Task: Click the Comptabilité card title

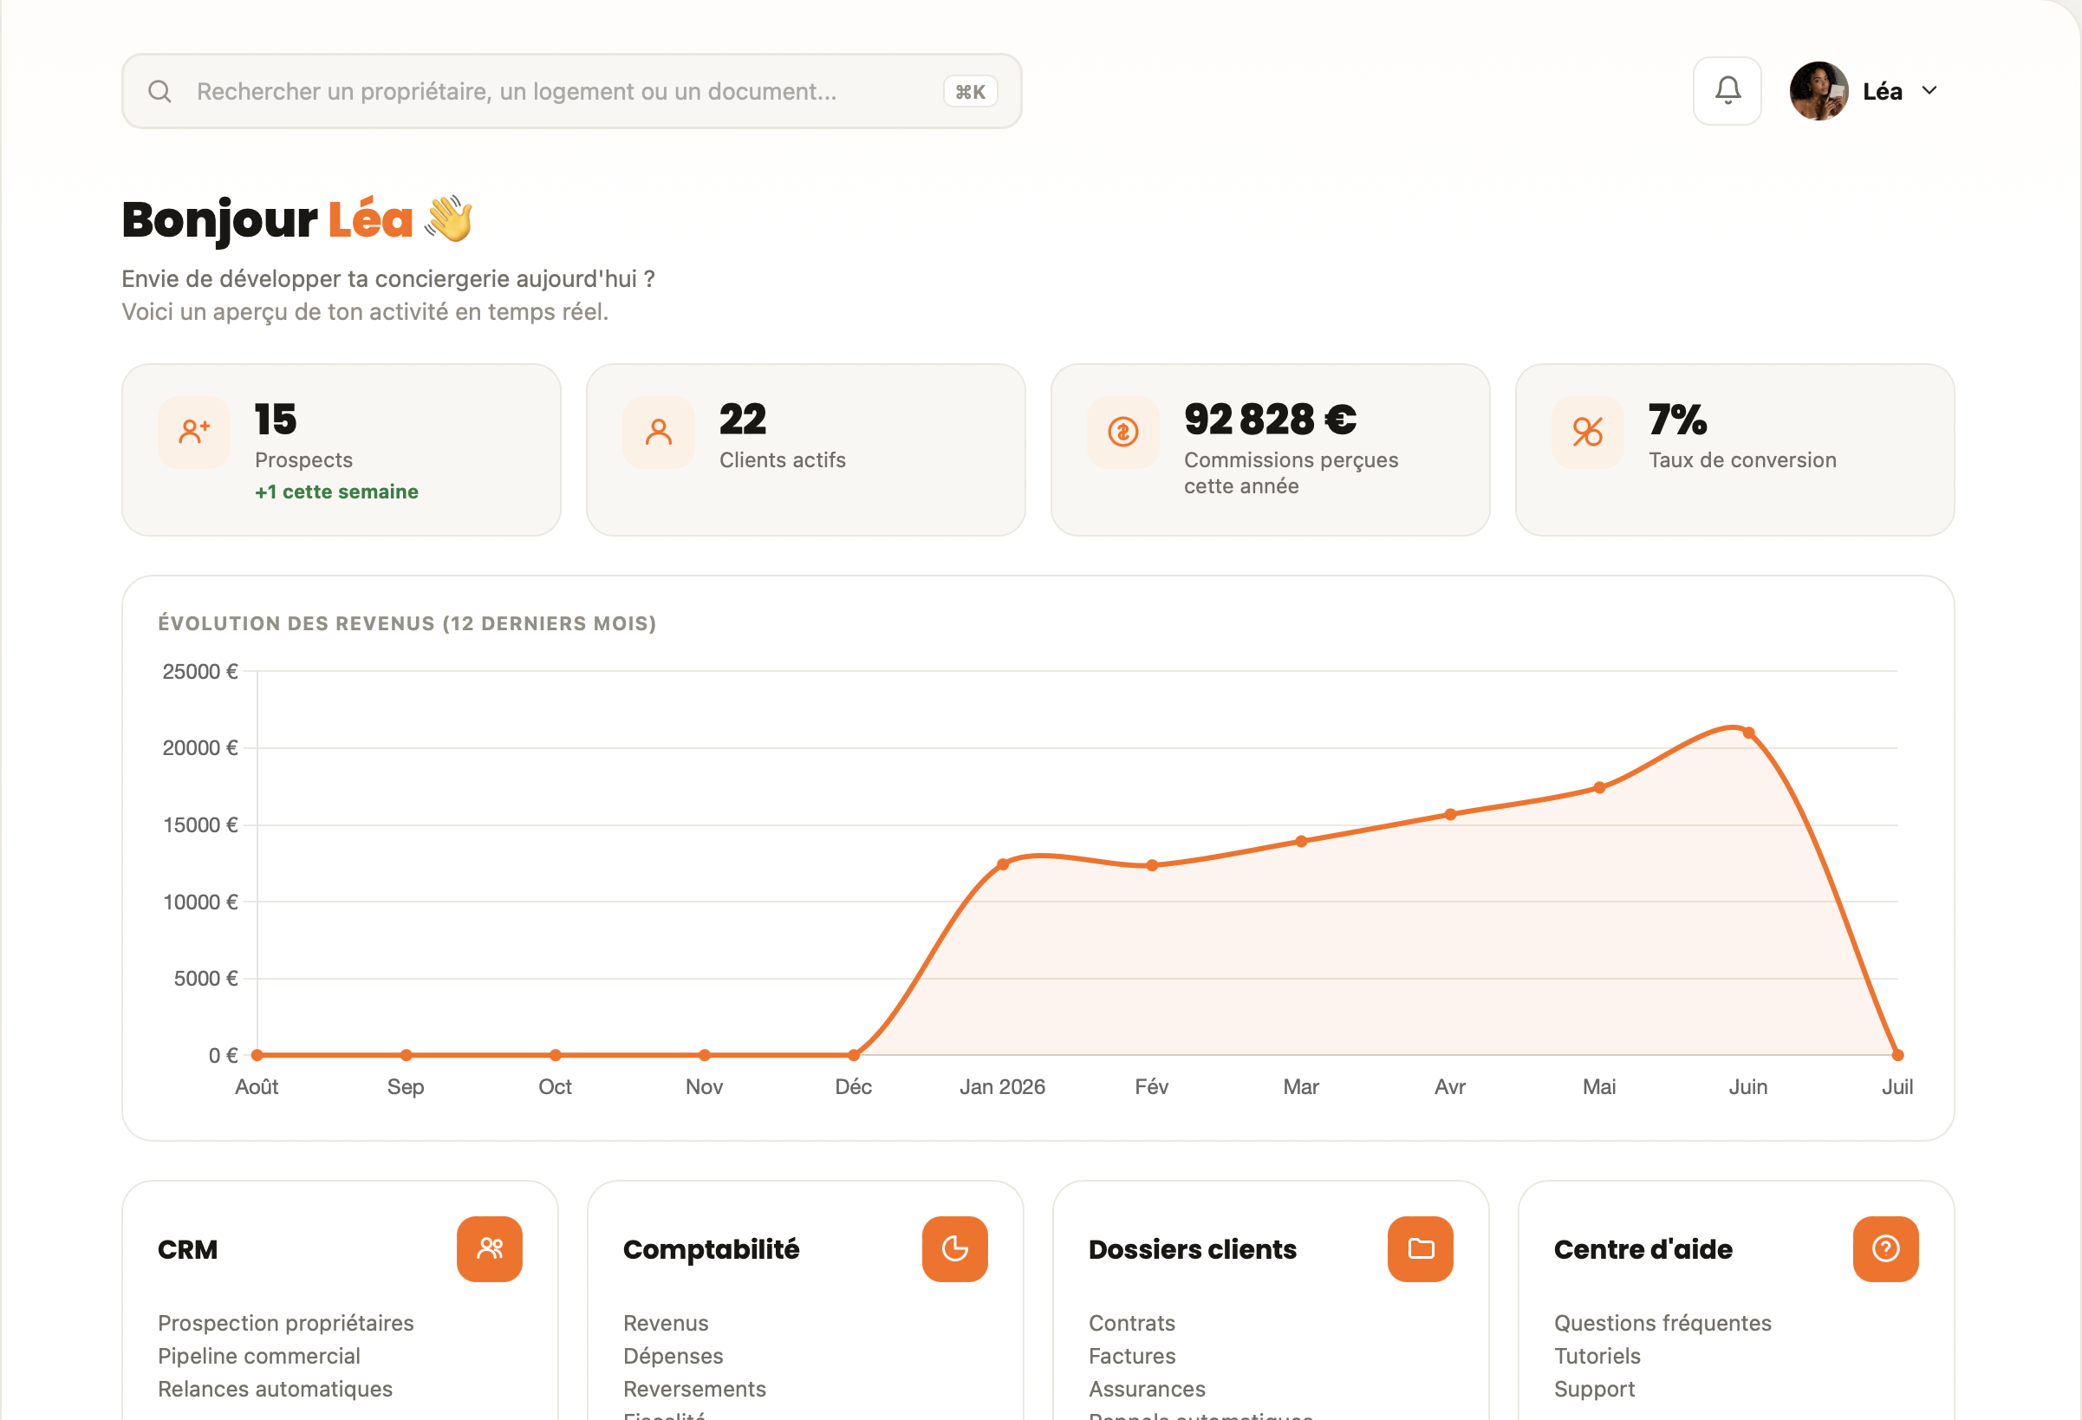Action: click(712, 1249)
